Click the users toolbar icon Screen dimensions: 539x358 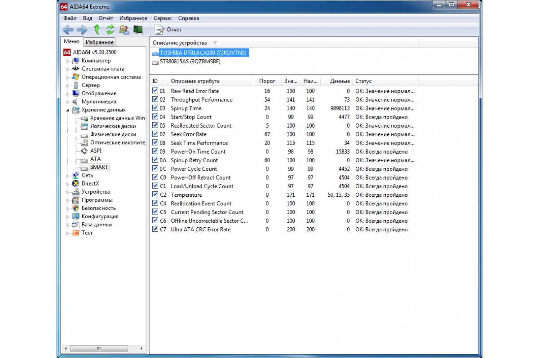pos(124,30)
